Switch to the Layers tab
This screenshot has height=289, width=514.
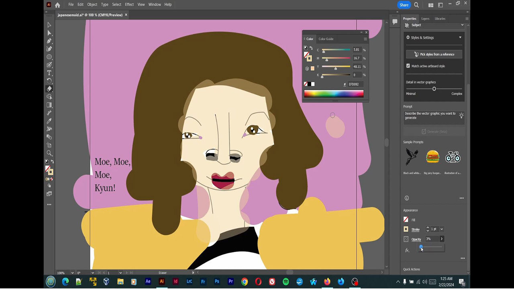pyautogui.click(x=425, y=18)
